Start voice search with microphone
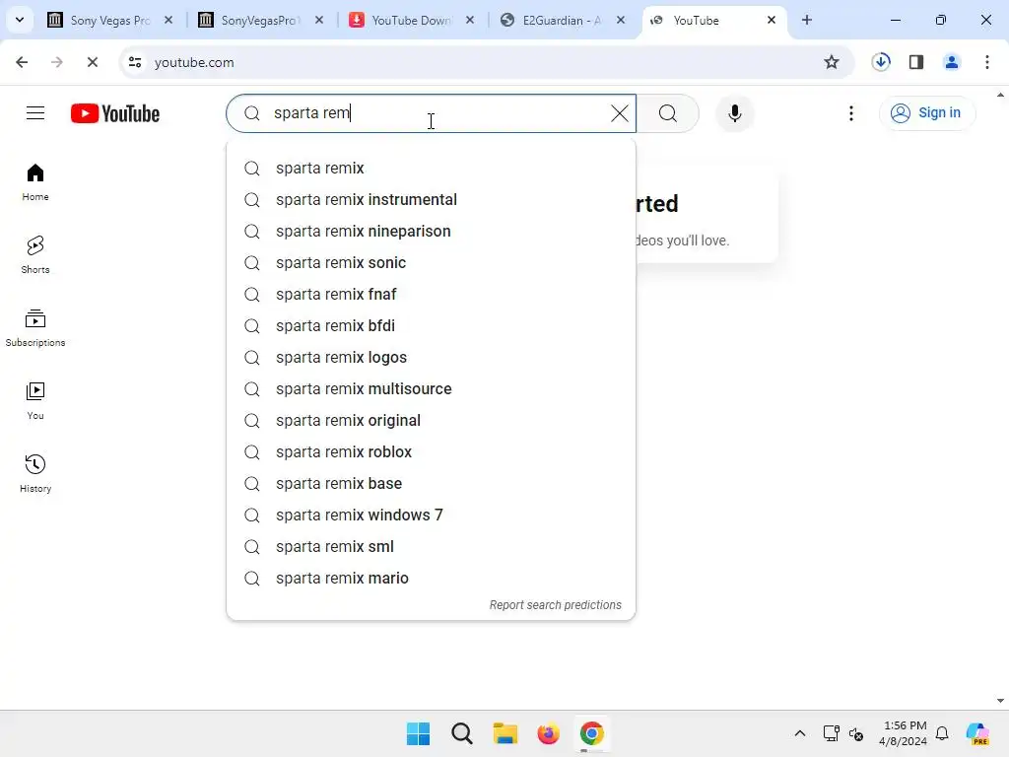The height and width of the screenshot is (757, 1009). 734,113
